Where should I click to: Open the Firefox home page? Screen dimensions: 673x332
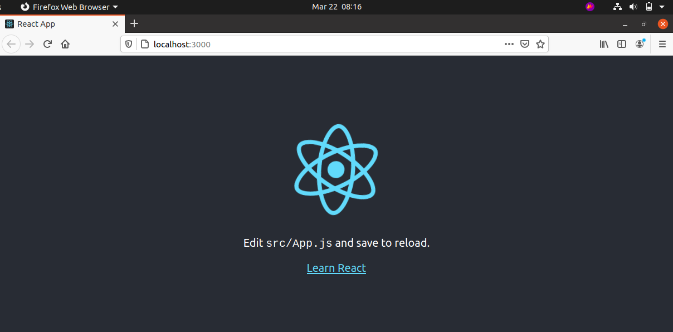click(65, 44)
